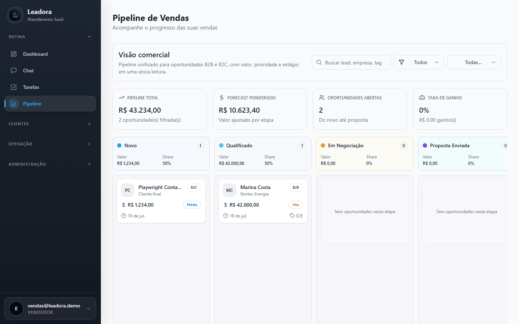
Task: Click dollar icon beside R$ 42.000,00 card value
Action: pyautogui.click(x=226, y=205)
